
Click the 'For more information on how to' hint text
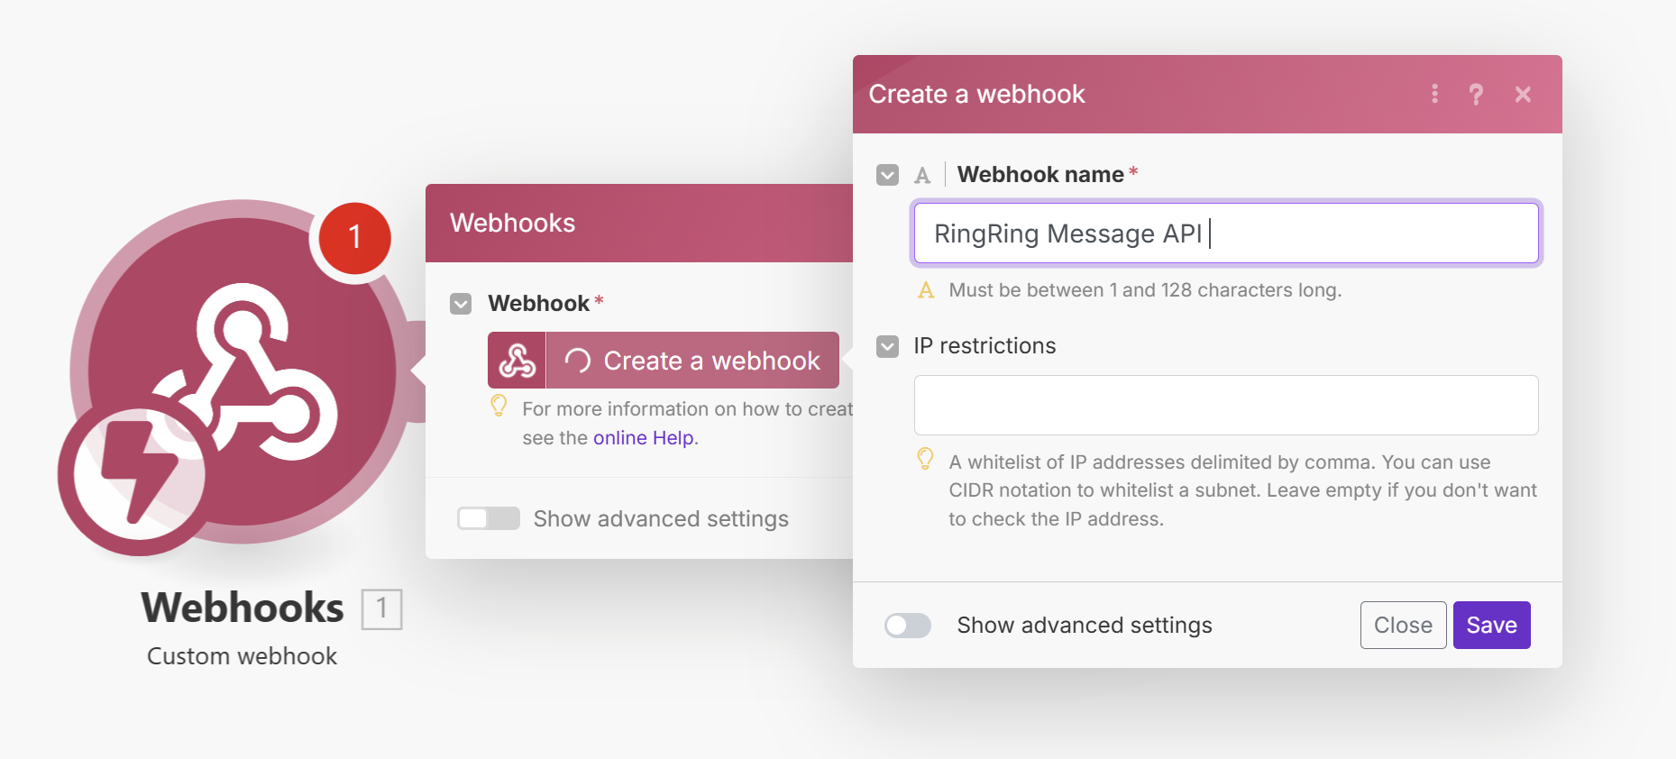tap(687, 409)
